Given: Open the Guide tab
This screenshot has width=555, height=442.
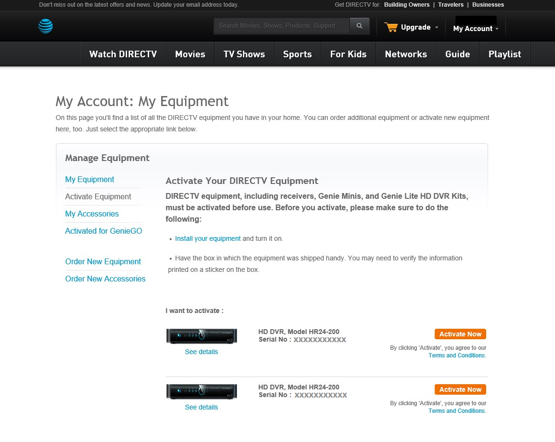Looking at the screenshot, I should click(x=457, y=54).
